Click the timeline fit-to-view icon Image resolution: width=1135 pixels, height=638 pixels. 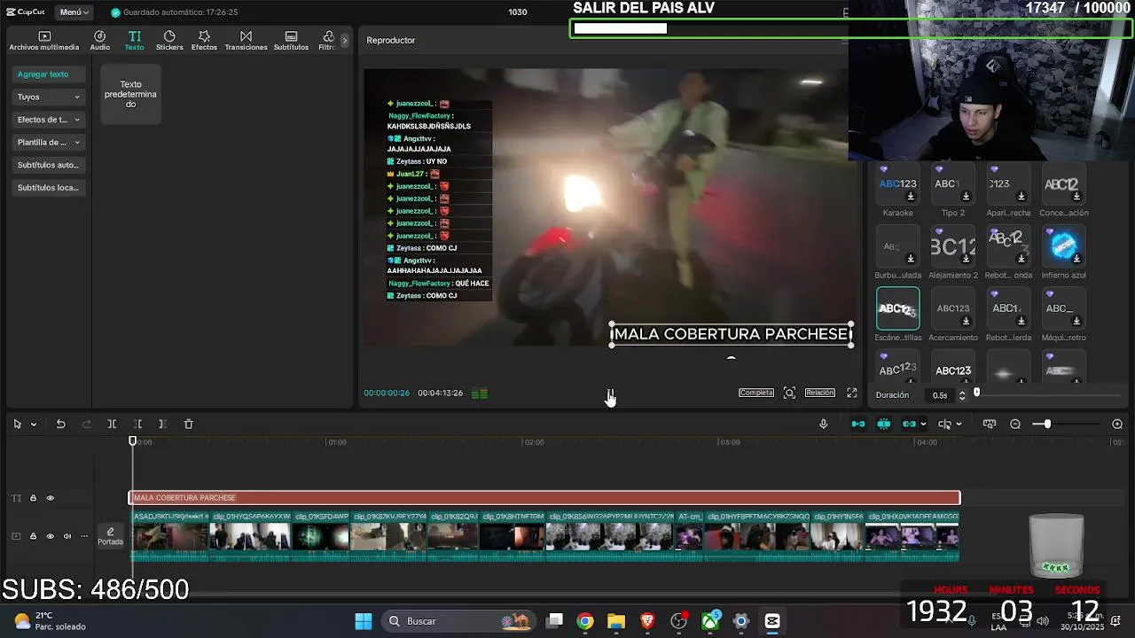(990, 424)
